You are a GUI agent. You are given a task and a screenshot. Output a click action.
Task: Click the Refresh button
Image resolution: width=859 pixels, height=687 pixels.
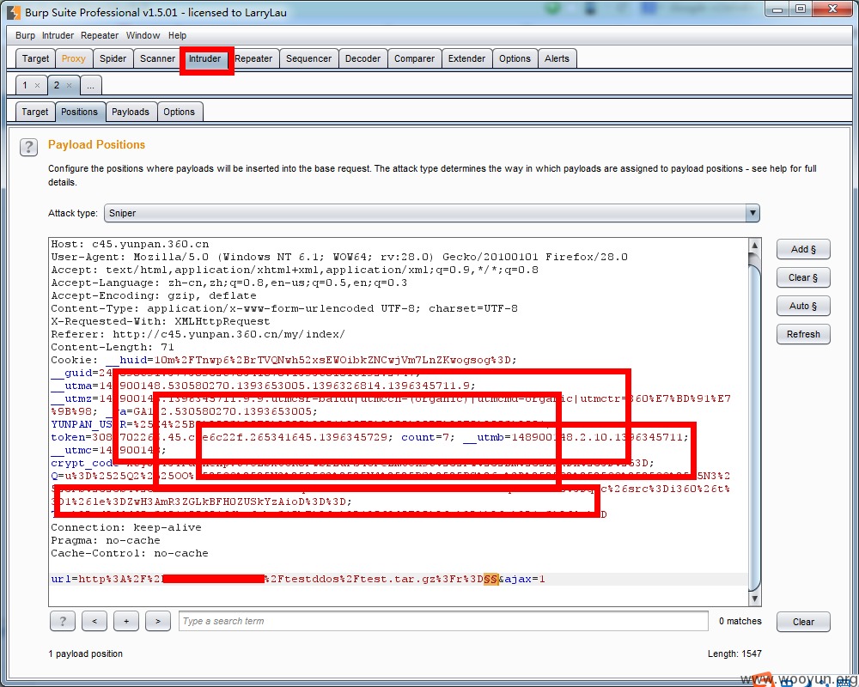803,334
